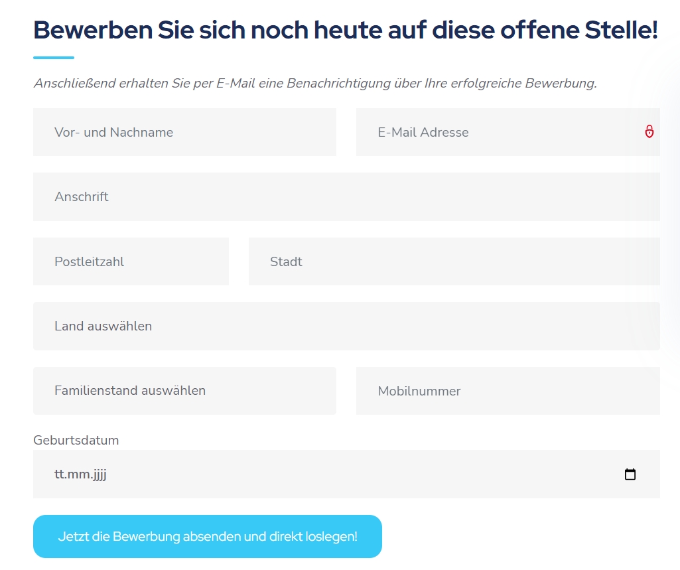
Task: Submit with 'Jetzt die Bewerbung absenden' button
Action: tap(207, 536)
